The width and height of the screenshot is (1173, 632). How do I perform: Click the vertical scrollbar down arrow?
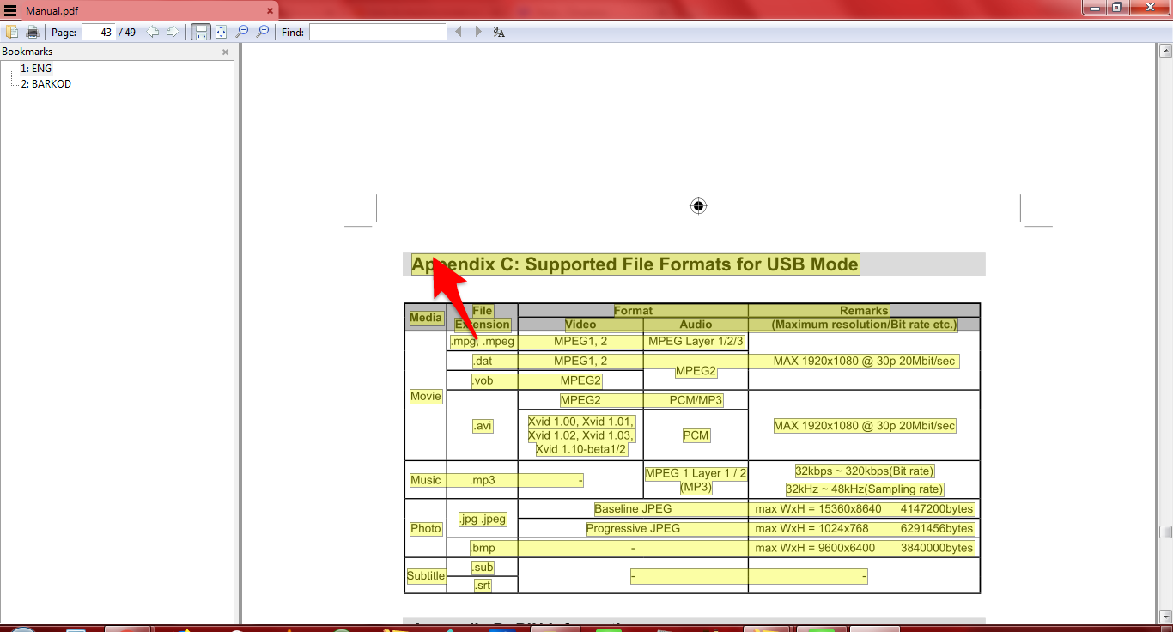(1165, 617)
